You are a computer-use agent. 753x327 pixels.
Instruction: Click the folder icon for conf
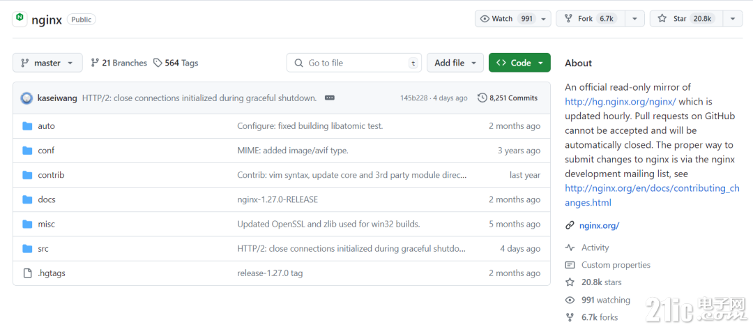click(x=27, y=151)
